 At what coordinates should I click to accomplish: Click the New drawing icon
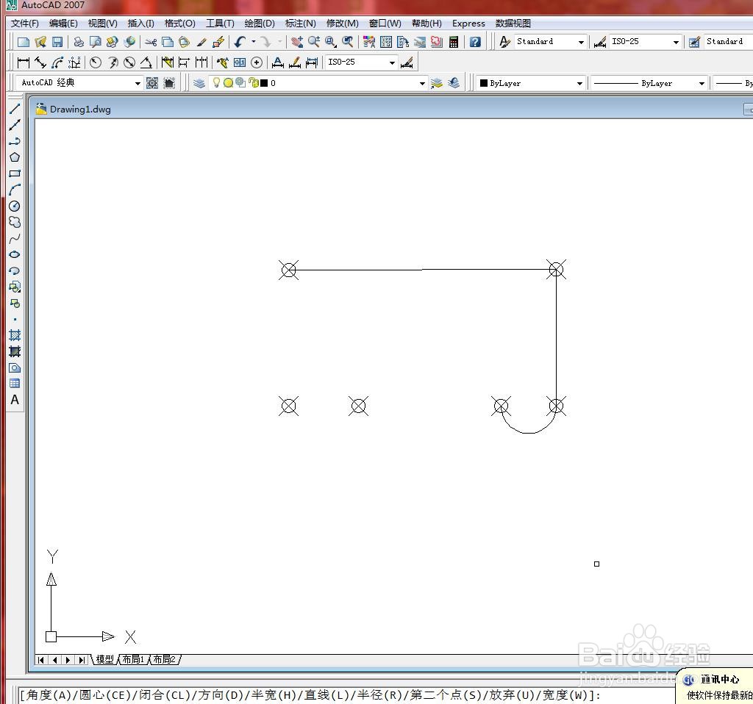[x=23, y=42]
